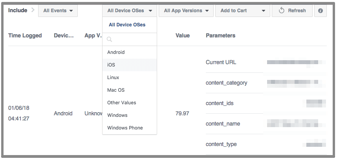Click the Value column header

click(x=183, y=35)
